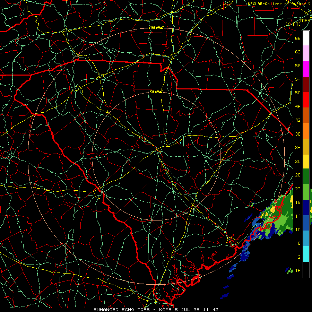Click the '2' legend value
Viewport: 312px width, 312px height.
point(299,257)
